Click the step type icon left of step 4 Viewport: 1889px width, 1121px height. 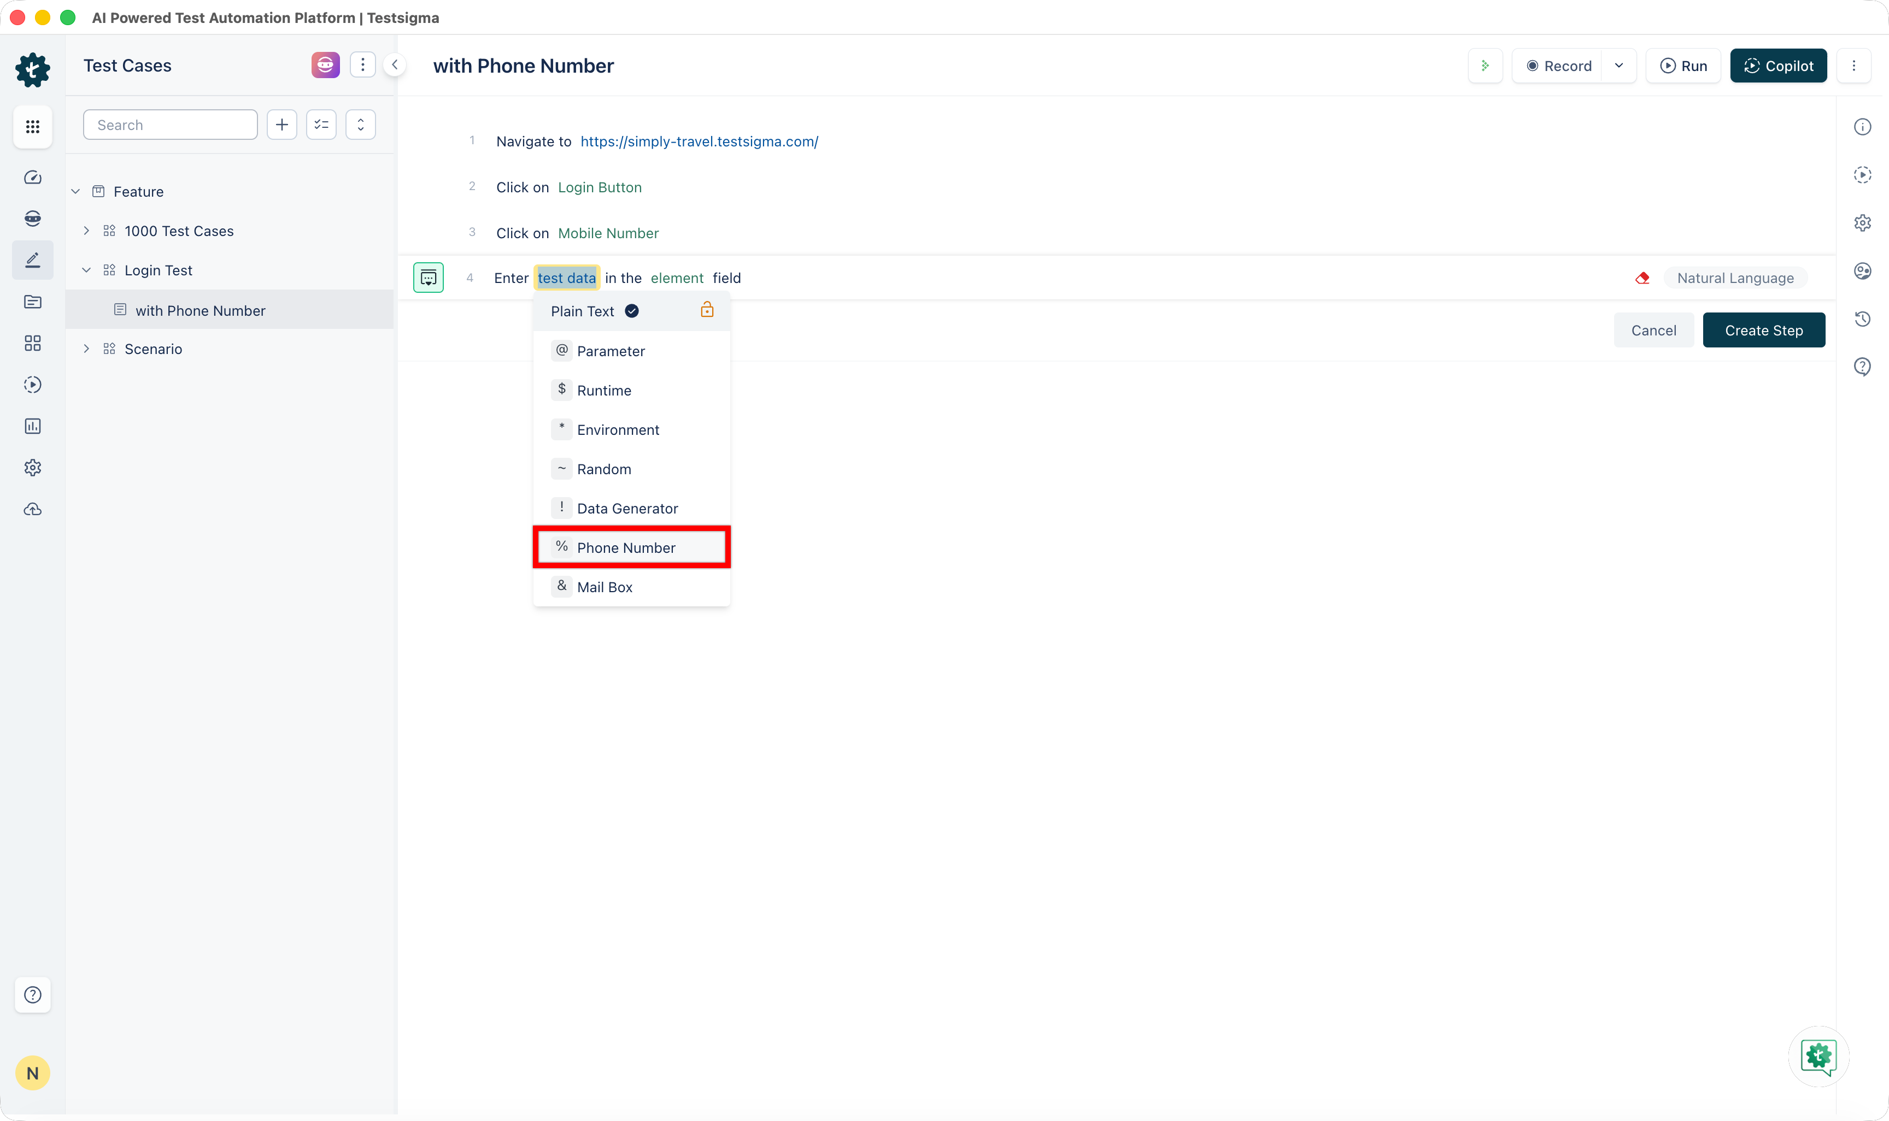coord(429,278)
